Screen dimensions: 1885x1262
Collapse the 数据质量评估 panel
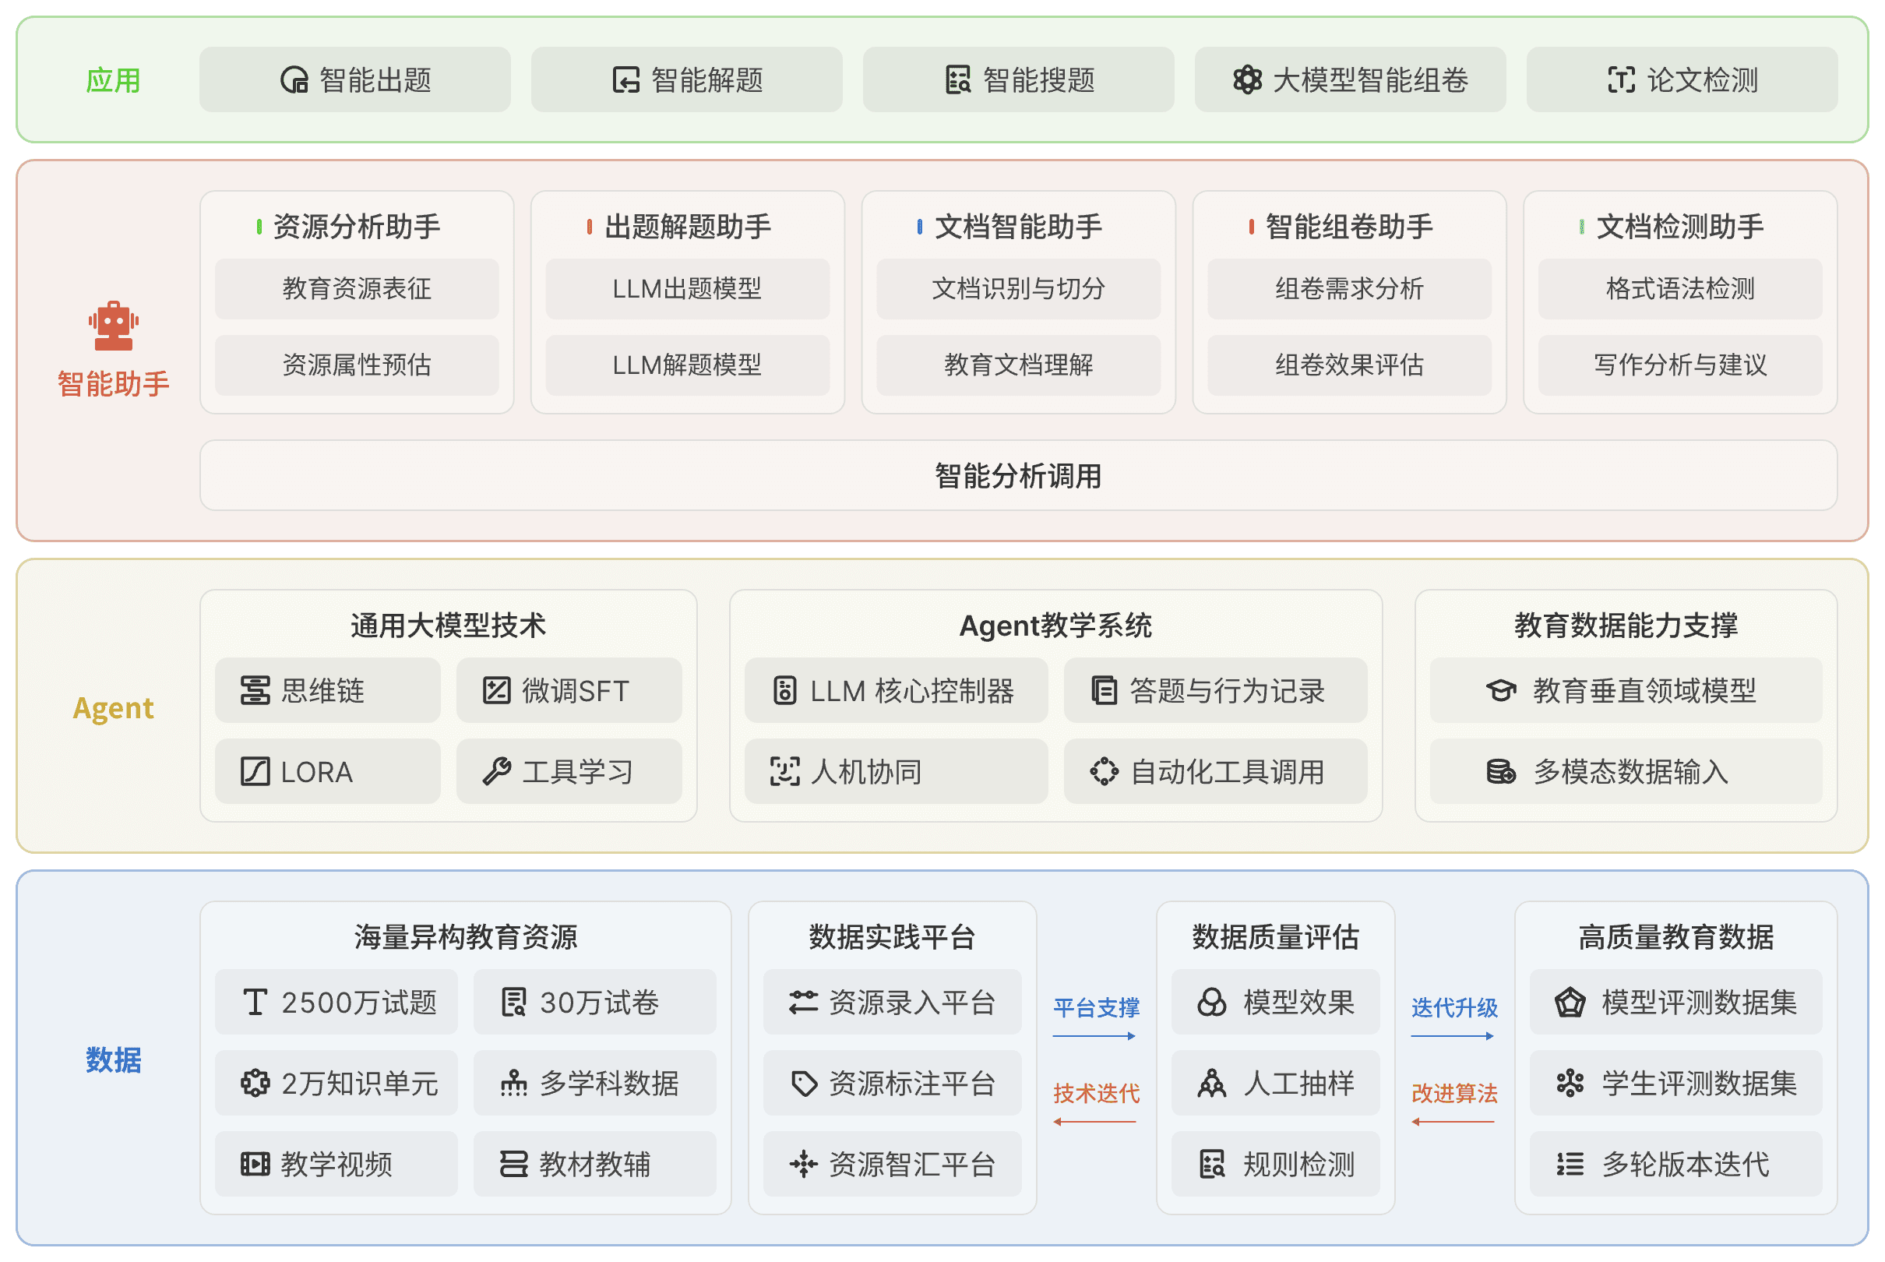(1275, 936)
